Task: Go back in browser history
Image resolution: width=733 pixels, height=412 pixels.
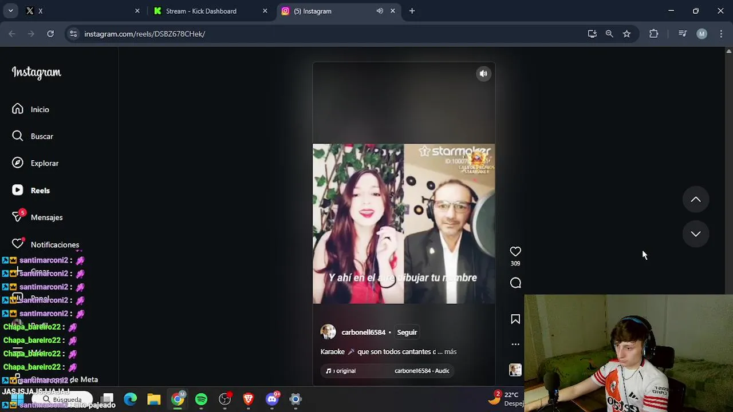Action: (12, 34)
